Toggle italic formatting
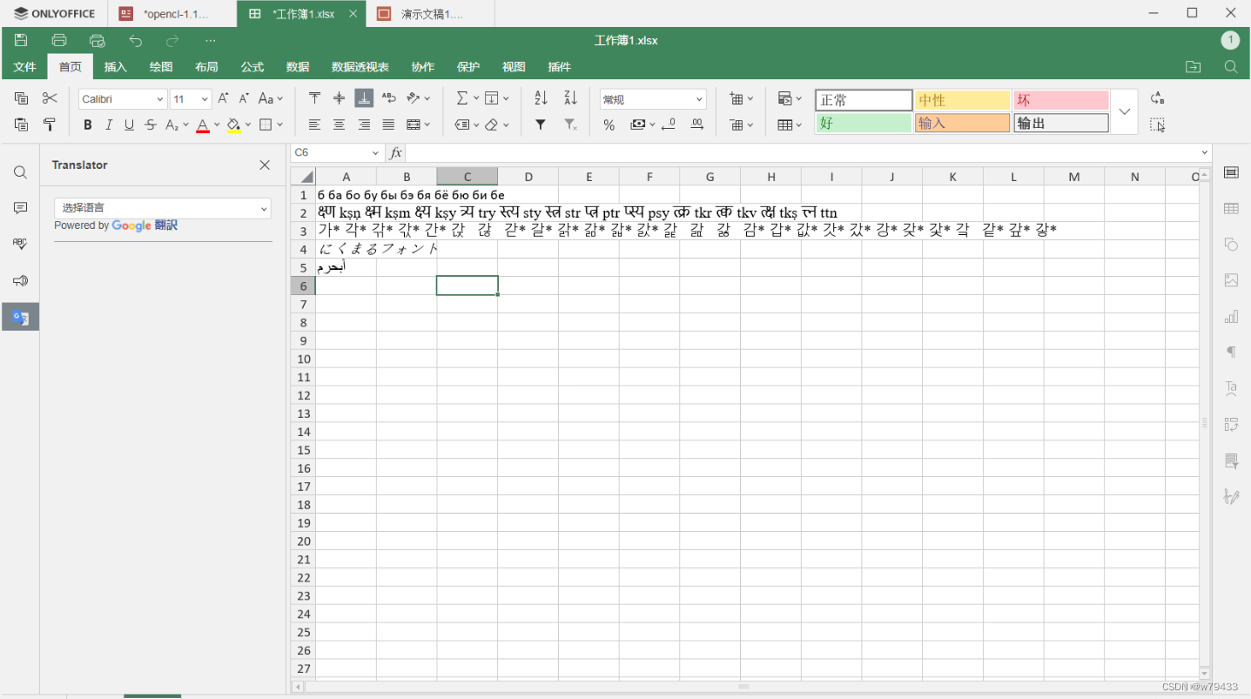1251x699 pixels. tap(109, 124)
